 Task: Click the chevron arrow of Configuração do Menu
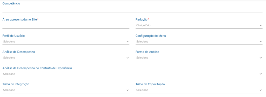coord(261,42)
